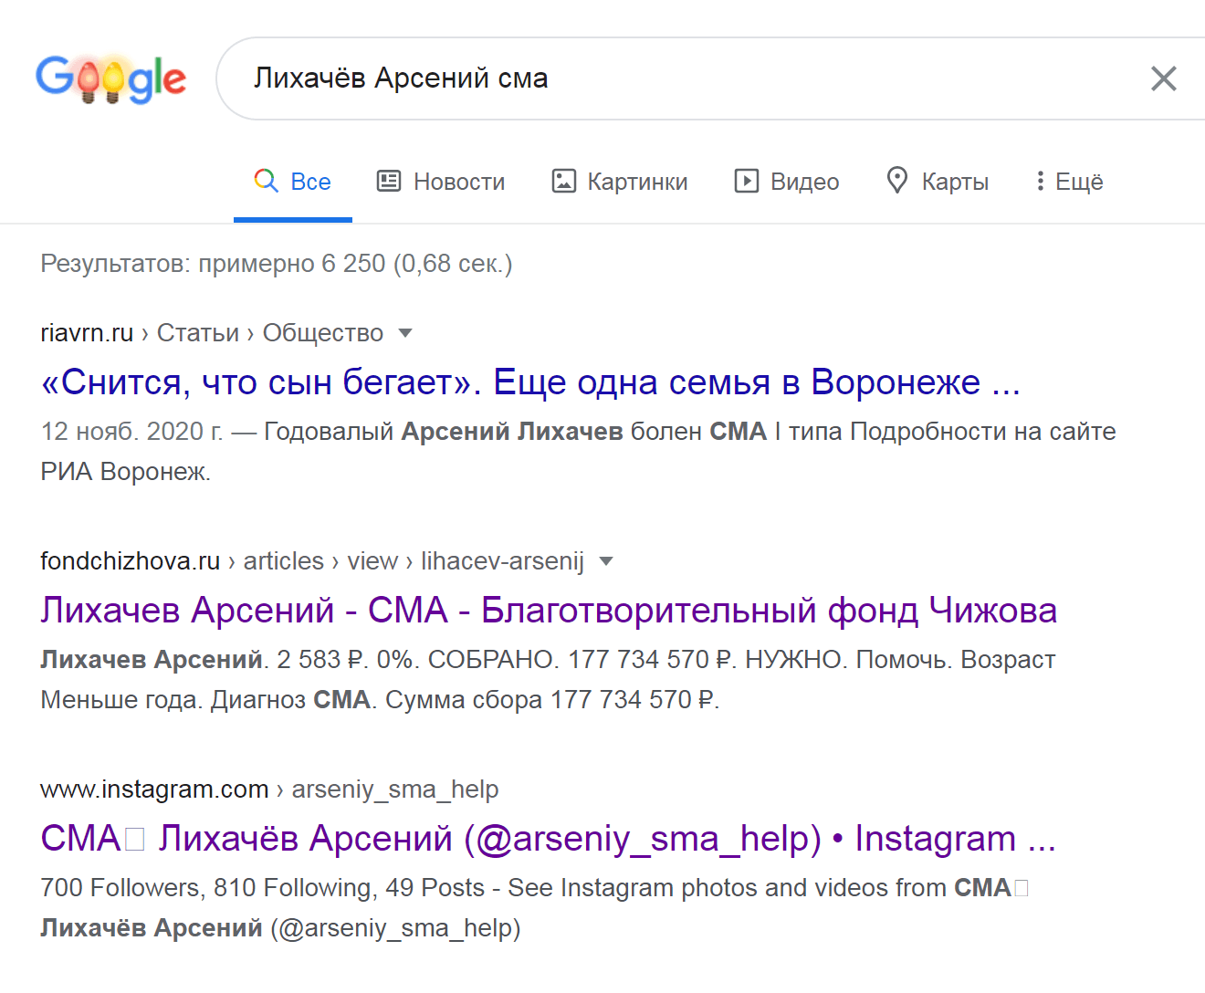The width and height of the screenshot is (1205, 993).
Task: Click the snippet dated 12 нояб. 2020 г.
Action: pyautogui.click(x=578, y=452)
